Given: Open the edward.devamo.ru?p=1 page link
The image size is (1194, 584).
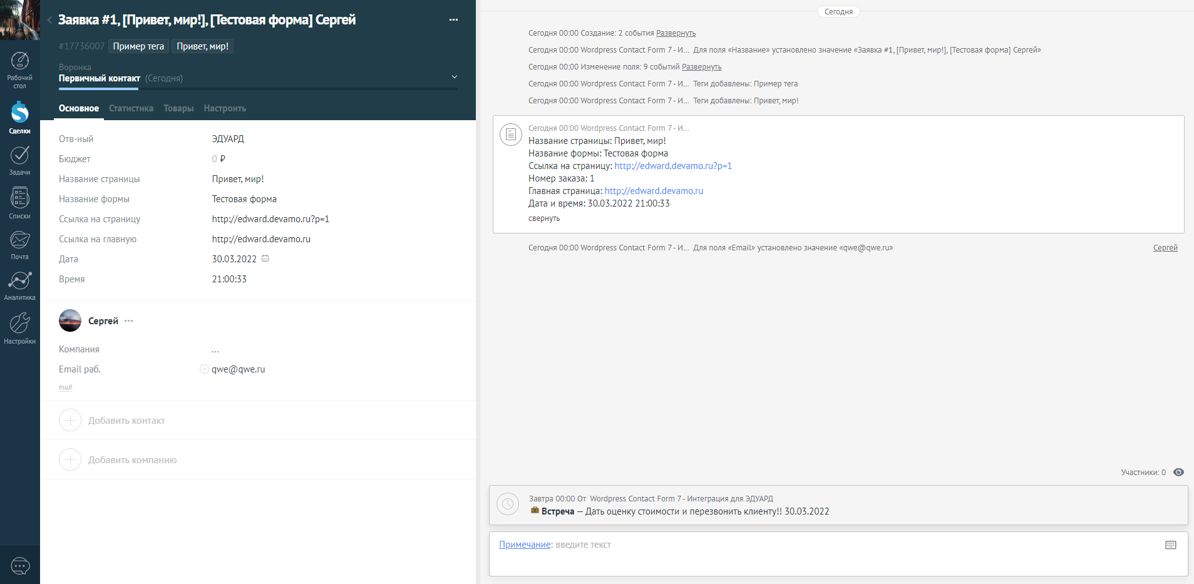Looking at the screenshot, I should tap(673, 166).
